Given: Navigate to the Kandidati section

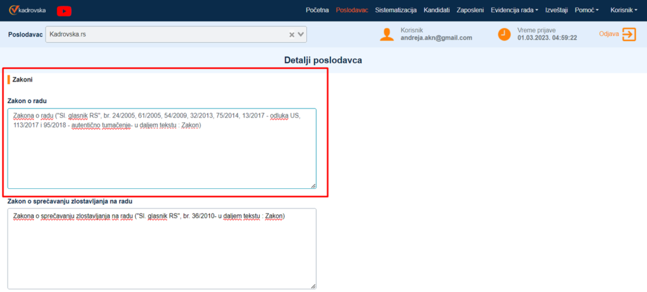Looking at the screenshot, I should click(437, 11).
